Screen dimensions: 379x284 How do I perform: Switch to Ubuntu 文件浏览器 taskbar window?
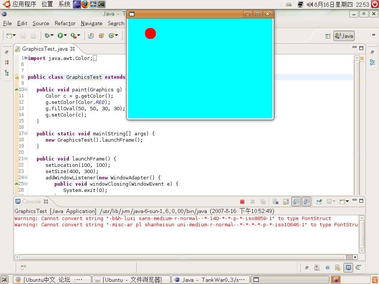[132, 280]
